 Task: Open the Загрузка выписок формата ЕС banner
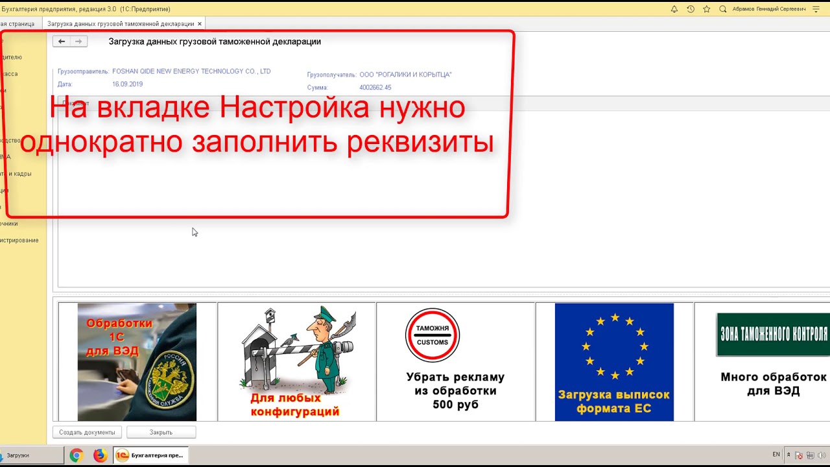[614, 362]
